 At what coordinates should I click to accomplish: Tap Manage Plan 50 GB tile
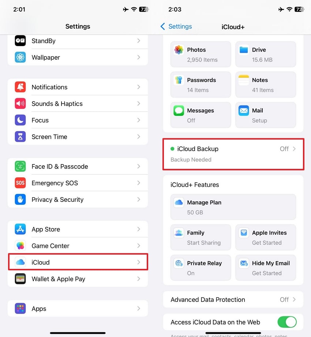tap(233, 207)
